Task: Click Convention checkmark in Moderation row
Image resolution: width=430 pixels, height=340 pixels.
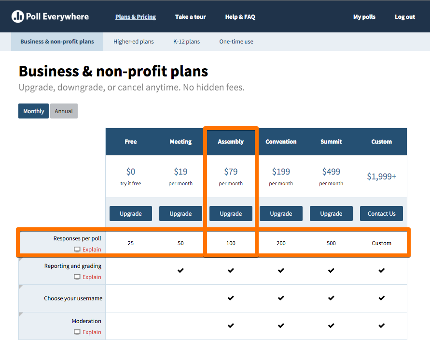Action: click(x=281, y=325)
